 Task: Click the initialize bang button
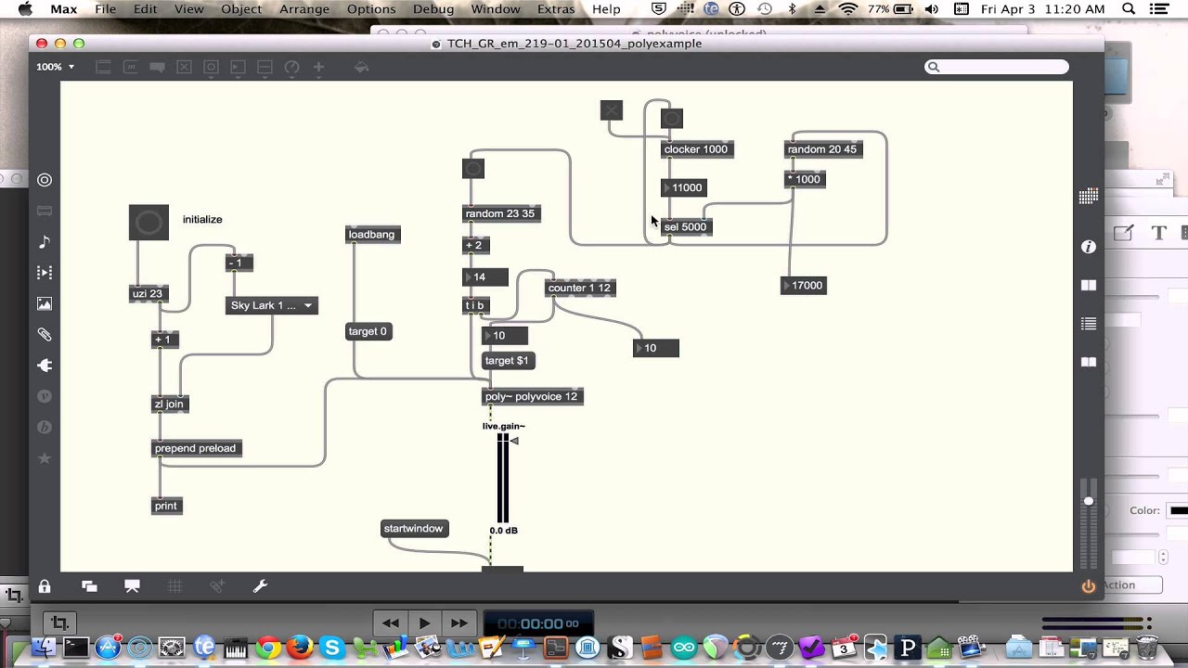148,222
